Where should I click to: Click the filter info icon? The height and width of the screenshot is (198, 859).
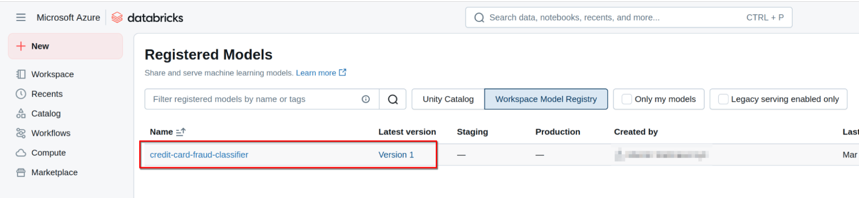point(366,99)
